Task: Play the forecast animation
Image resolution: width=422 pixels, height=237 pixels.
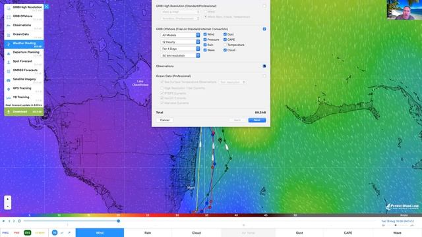Action: point(3,221)
